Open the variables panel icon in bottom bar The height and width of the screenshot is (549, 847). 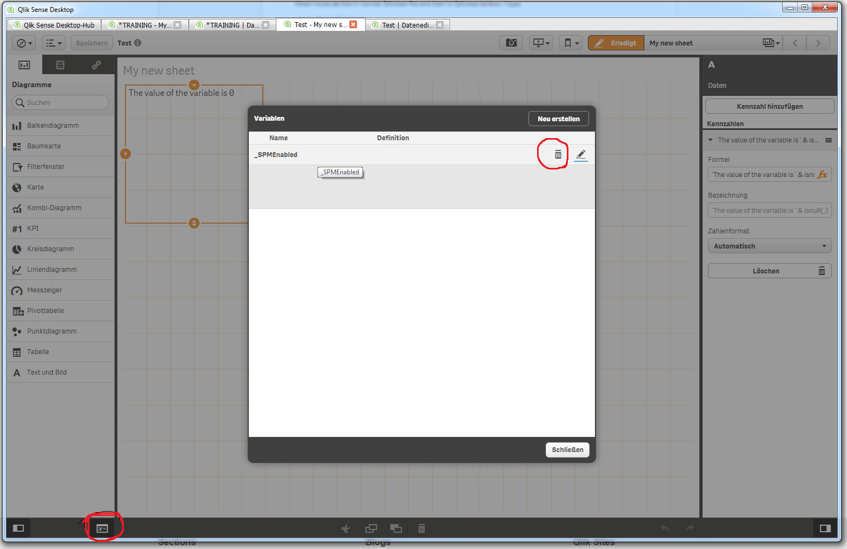coord(102,528)
